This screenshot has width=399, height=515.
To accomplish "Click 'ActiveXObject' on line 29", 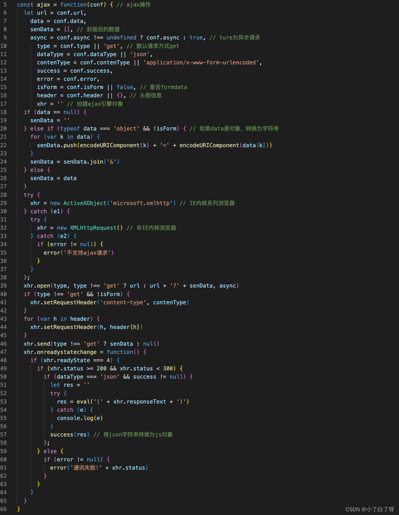I will tap(85, 203).
